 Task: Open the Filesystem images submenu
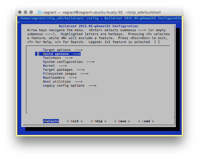pyautogui.click(x=66, y=74)
